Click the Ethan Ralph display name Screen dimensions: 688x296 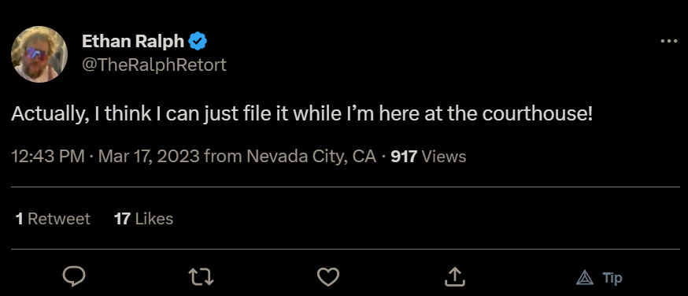point(133,41)
